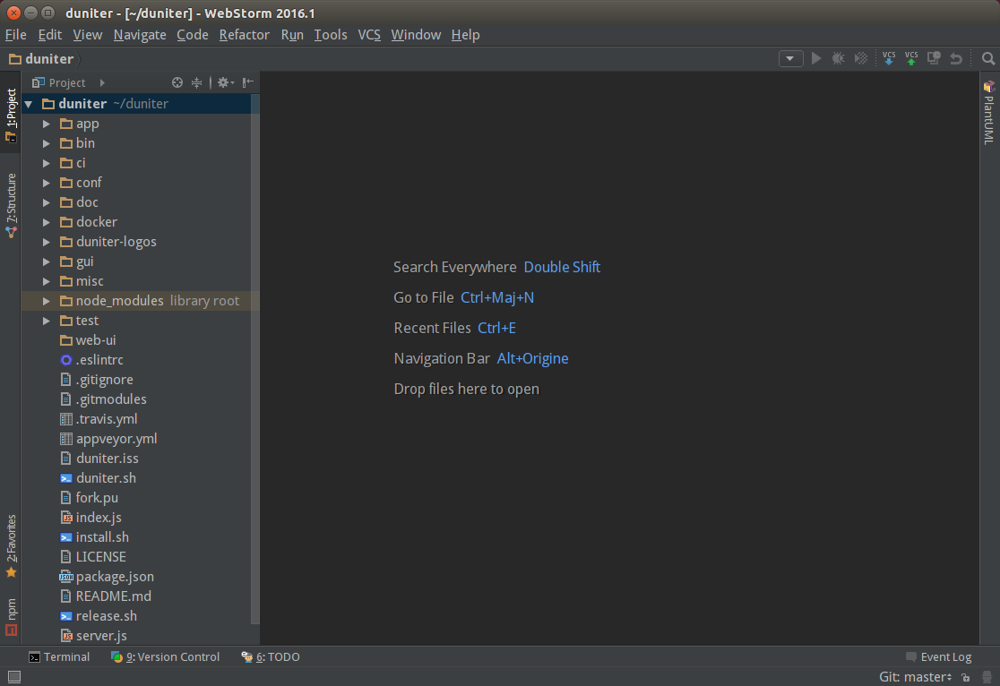Click the node_modules folder icon

coord(65,301)
